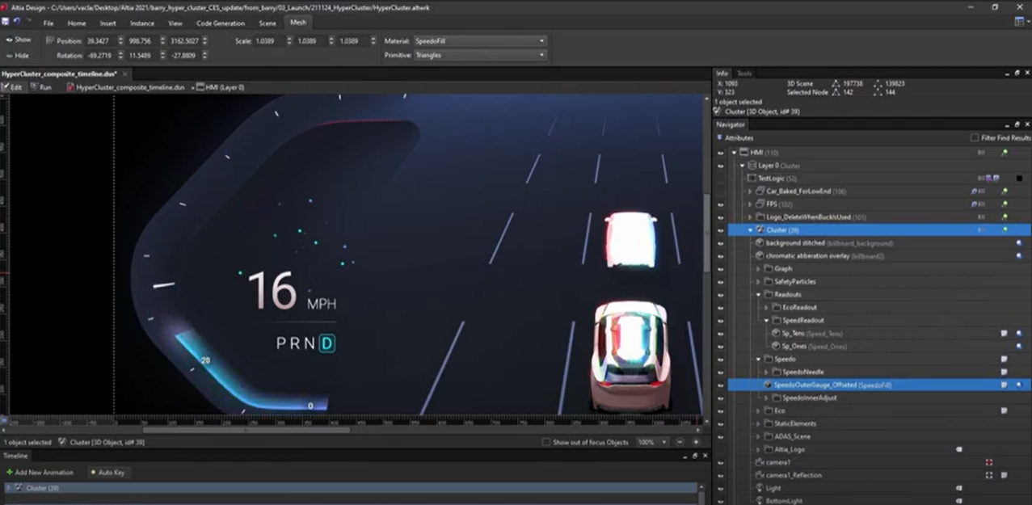Click the green animation icon on HMI row

[1005, 152]
